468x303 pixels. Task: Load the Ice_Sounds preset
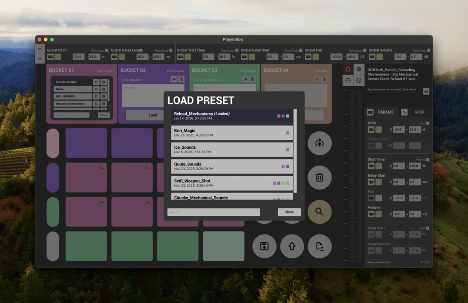(232, 150)
